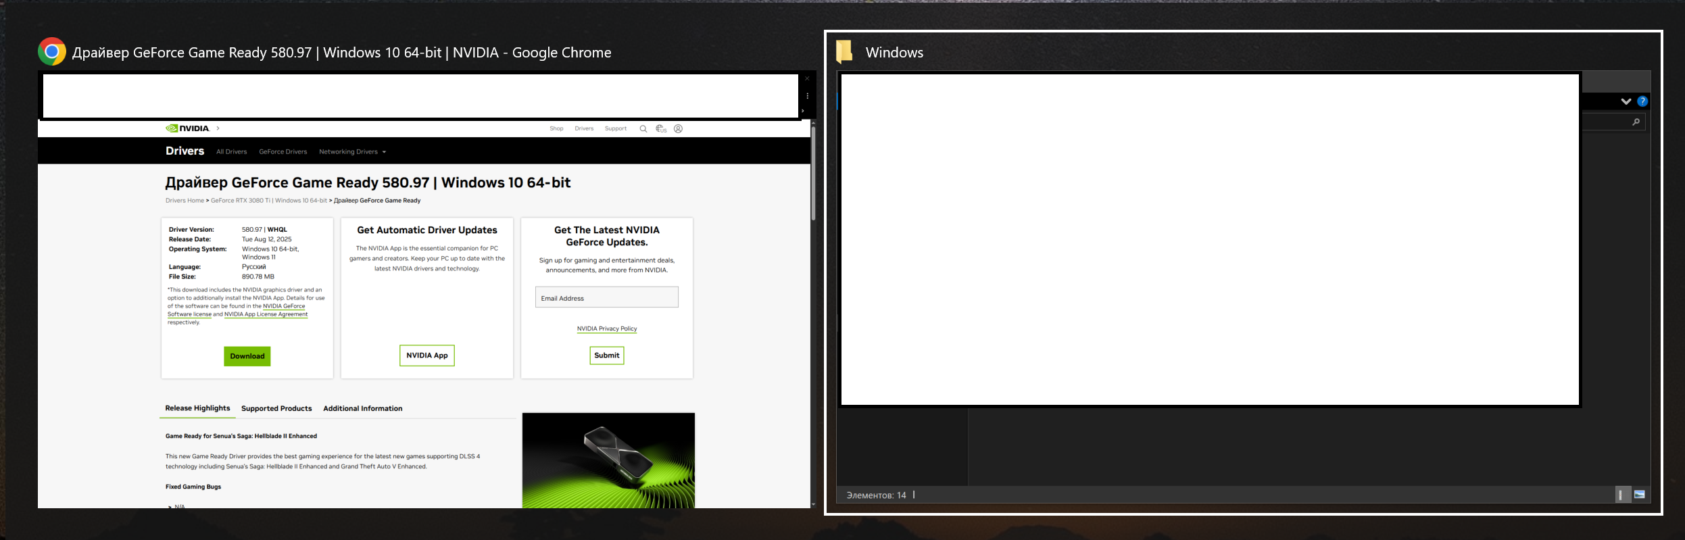Switch Explorer to details list view
The height and width of the screenshot is (540, 1685).
[1622, 495]
